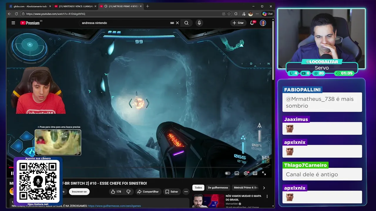This screenshot has height=211, width=376.
Task: Click FABIOPALLINI username in chat overlay
Action: tap(302, 90)
